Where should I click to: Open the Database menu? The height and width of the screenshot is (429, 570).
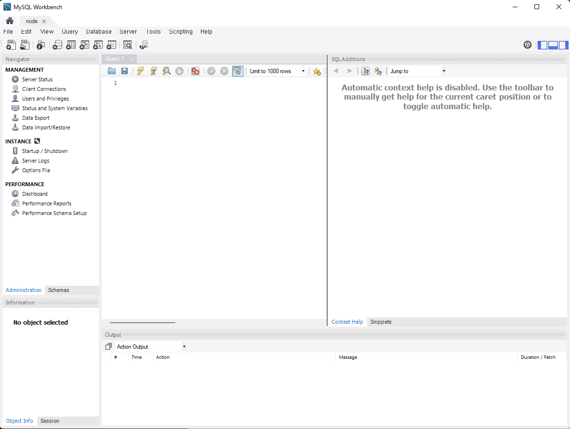(99, 32)
